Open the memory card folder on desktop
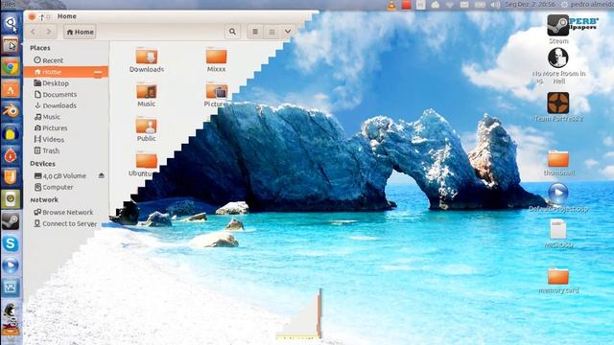This screenshot has height=345, width=614. click(x=558, y=281)
